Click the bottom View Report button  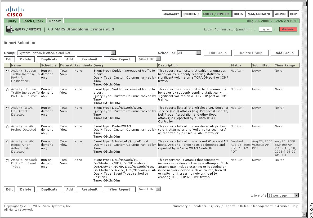click(x=120, y=189)
